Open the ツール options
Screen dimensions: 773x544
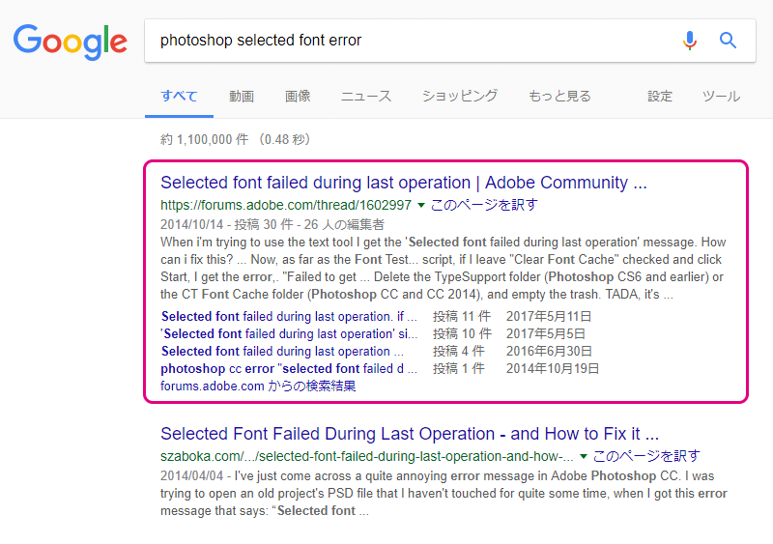pos(721,96)
